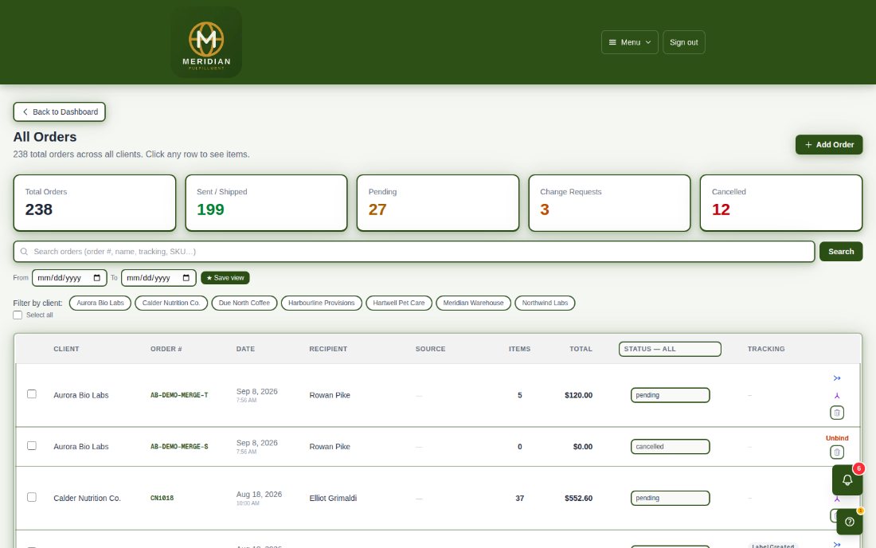This screenshot has height=548, width=876.
Task: Click the Meridian logo in the header
Action: 206,42
